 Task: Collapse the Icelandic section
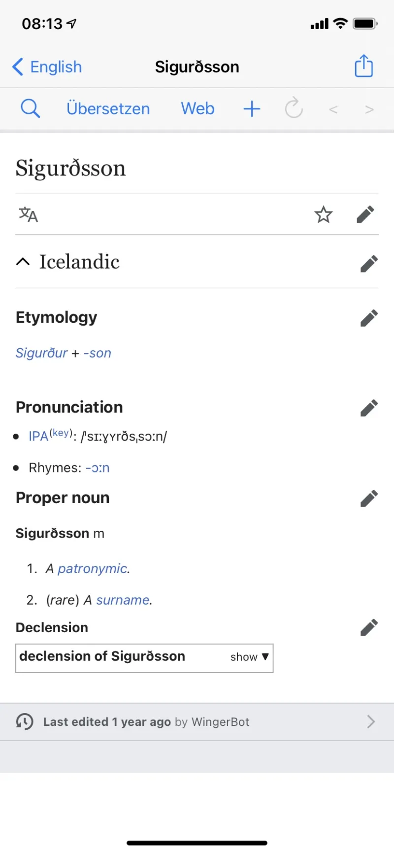23,262
